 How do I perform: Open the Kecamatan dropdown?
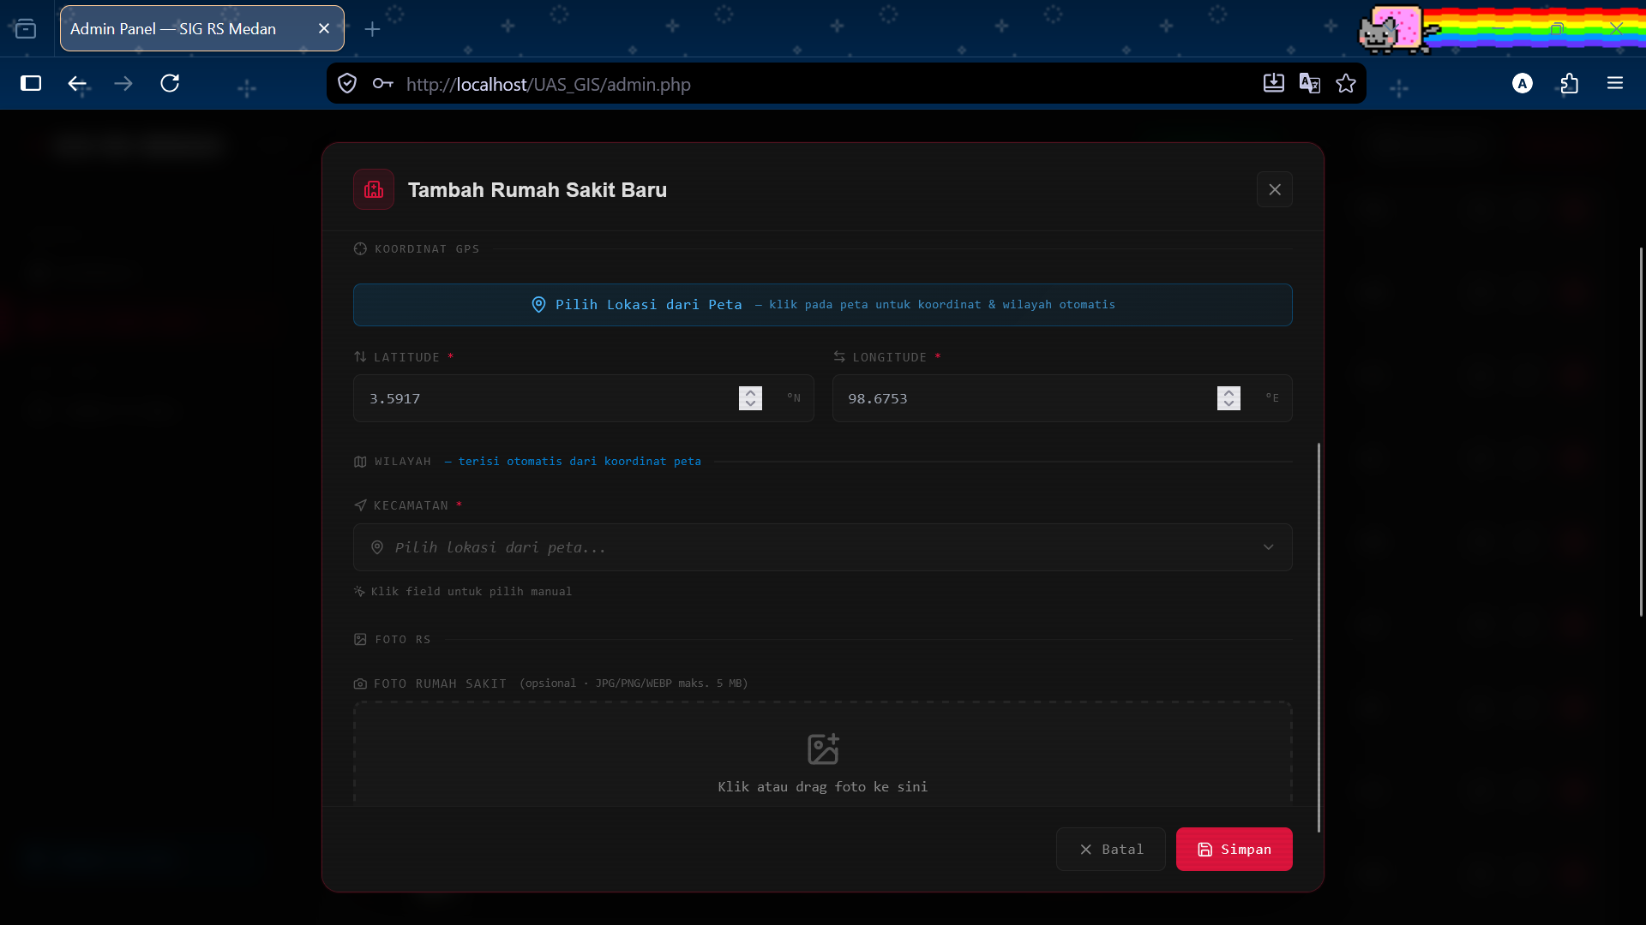(x=822, y=547)
